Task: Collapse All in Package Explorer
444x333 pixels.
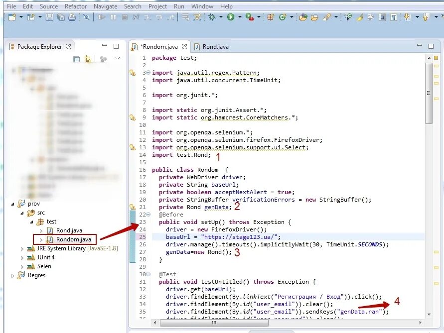Action: (x=76, y=59)
